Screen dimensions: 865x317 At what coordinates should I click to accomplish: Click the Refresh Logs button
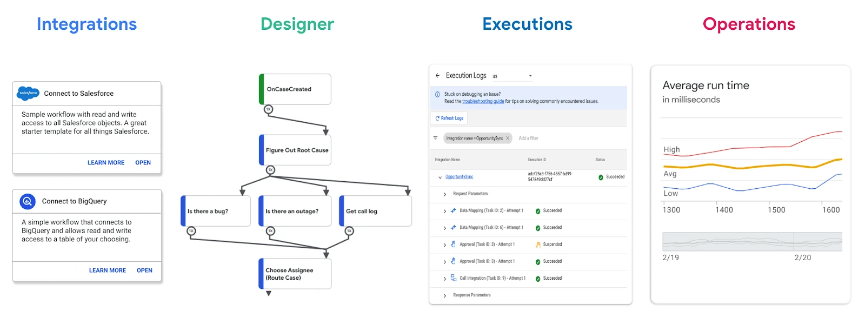449,118
